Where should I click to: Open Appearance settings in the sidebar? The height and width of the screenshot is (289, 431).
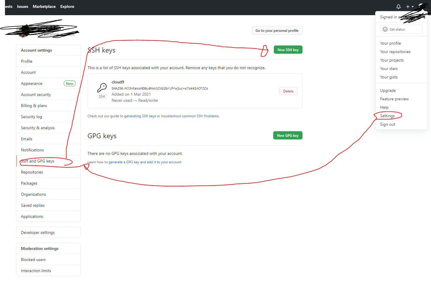(48, 83)
